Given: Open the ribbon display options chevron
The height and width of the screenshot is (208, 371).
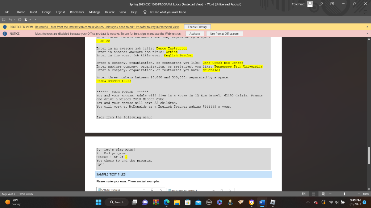Looking at the screenshot, I should point(332,4).
